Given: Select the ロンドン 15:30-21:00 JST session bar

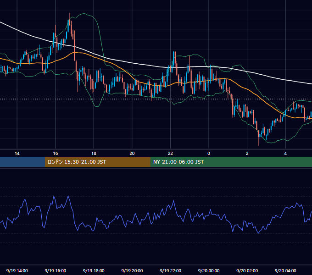Looking at the screenshot, I should [x=97, y=162].
